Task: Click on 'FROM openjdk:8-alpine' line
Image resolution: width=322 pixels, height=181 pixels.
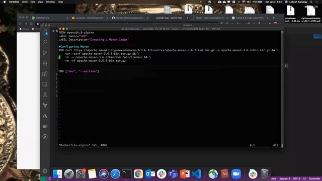Action: [x=76, y=33]
